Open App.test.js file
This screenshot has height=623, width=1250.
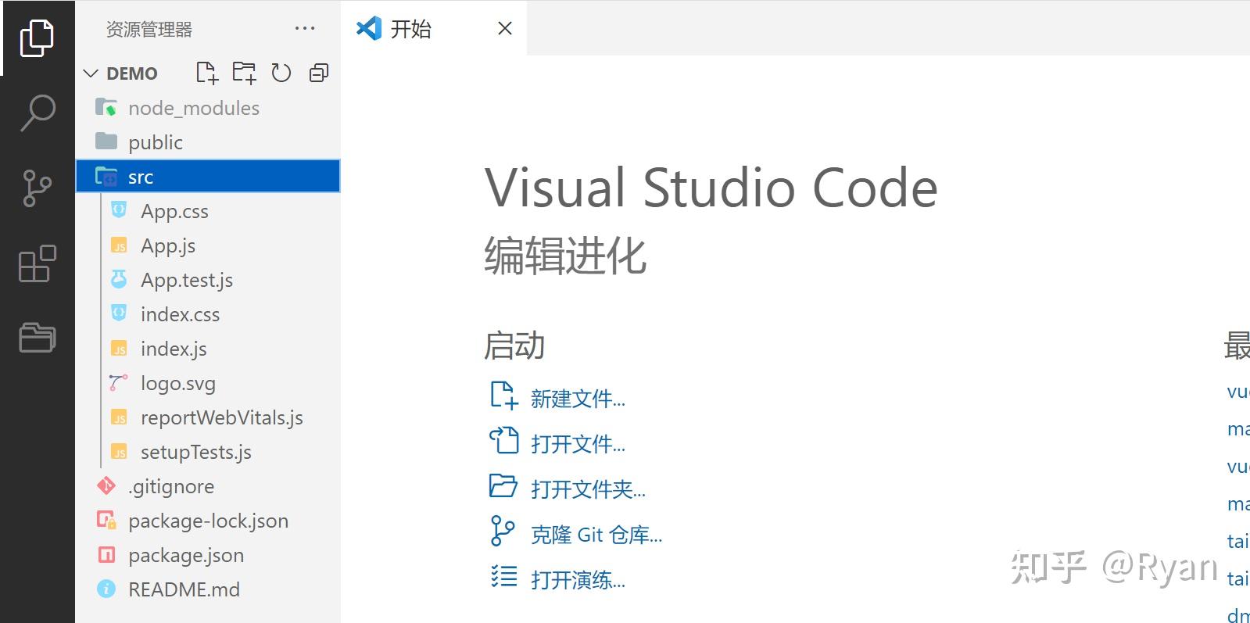(x=208, y=280)
